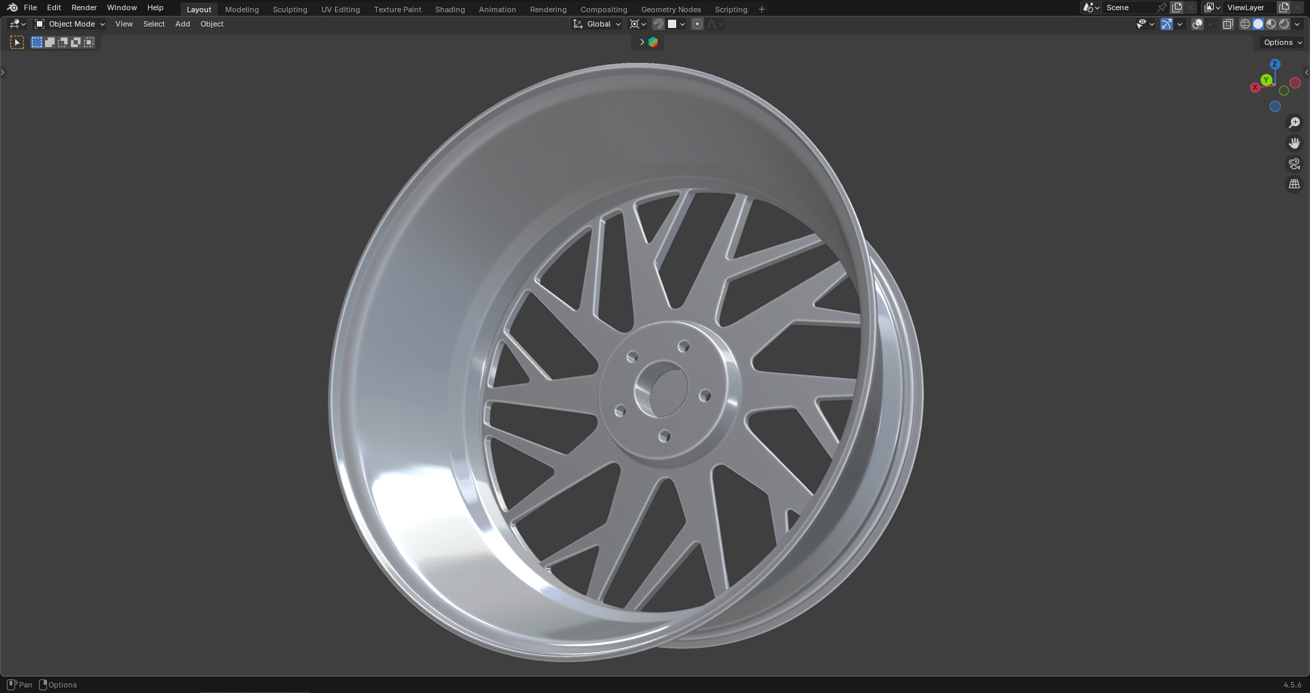Click the Scene name field
This screenshot has height=693, width=1310.
(x=1129, y=8)
